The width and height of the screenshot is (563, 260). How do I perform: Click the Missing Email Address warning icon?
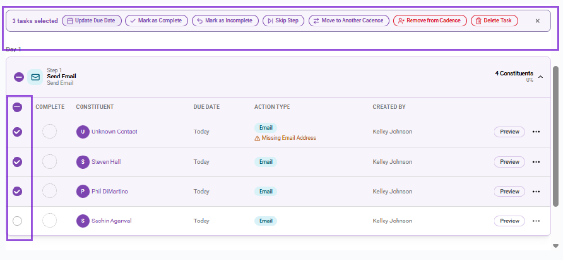pos(257,138)
